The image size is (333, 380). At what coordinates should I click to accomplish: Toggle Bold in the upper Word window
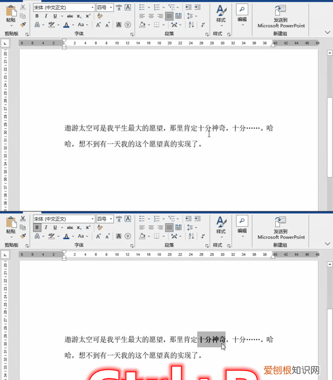pyautogui.click(x=37, y=16)
